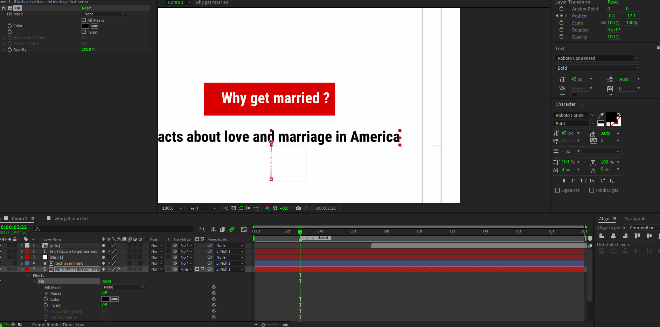Image resolution: width=660 pixels, height=327 pixels.
Task: Take a snapshot with the camera icon
Action: point(298,208)
